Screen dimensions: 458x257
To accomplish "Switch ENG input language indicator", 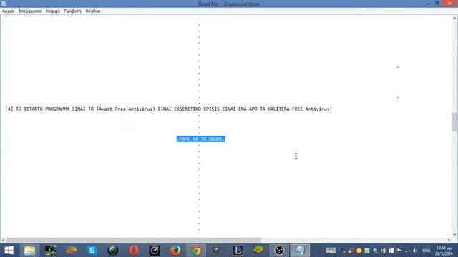I will (427, 251).
